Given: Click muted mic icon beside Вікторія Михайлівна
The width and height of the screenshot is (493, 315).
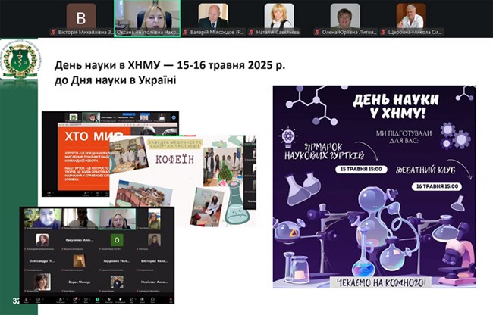Looking at the screenshot, I should (x=52, y=33).
